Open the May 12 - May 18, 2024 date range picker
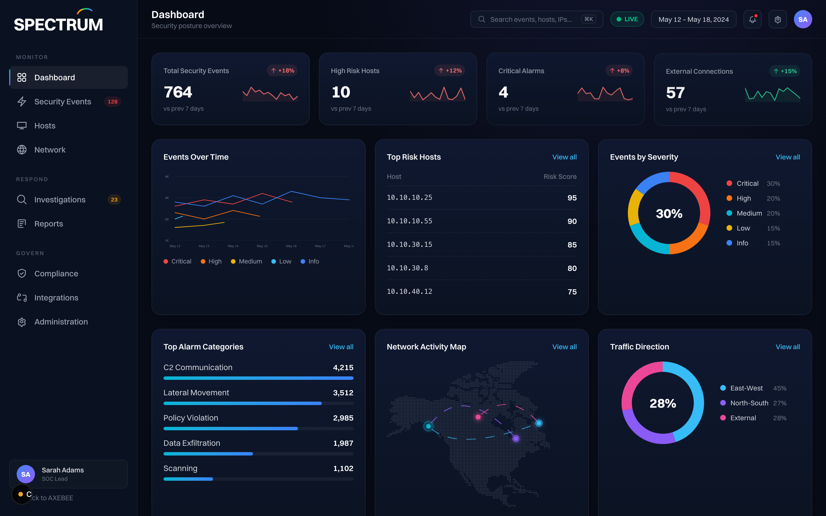The width and height of the screenshot is (826, 516). tap(693, 19)
